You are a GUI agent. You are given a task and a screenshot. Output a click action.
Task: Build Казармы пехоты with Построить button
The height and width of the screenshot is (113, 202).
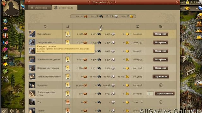tap(161, 42)
